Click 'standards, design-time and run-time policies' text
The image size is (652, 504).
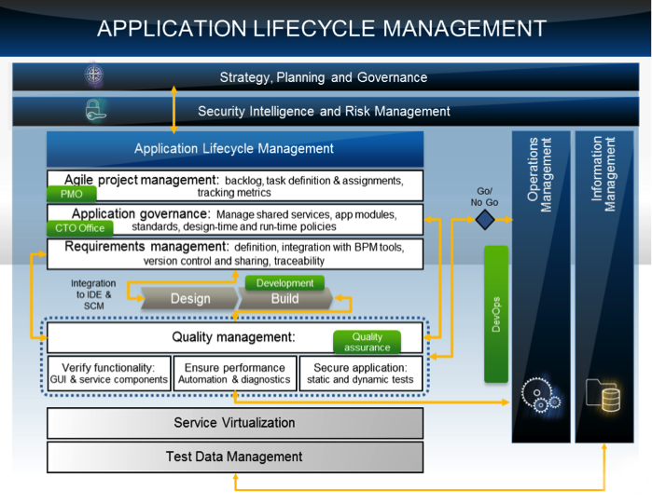coord(234,226)
